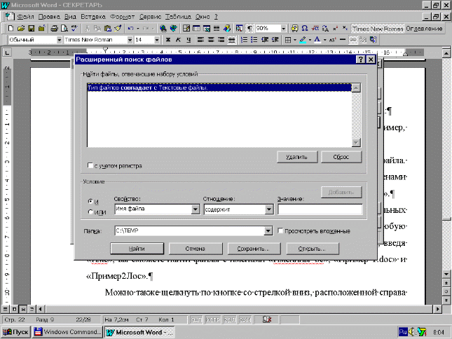
Task: Increase paragraph indent
Action: tap(275, 40)
